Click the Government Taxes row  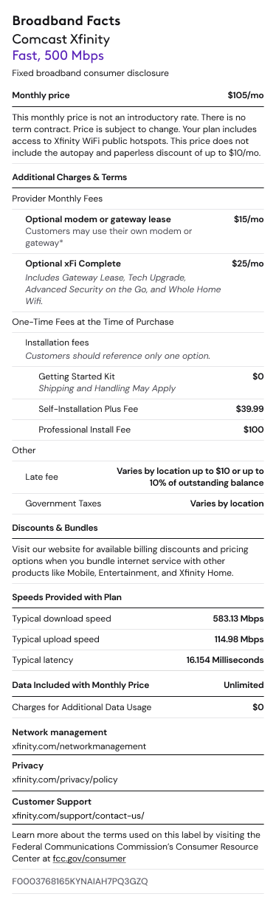[138, 503]
